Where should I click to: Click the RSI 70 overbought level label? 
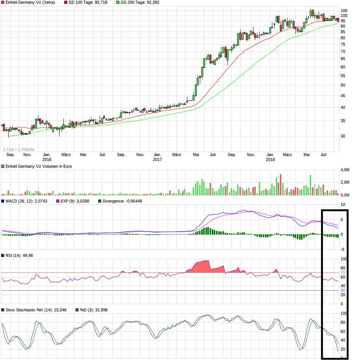[343, 272]
